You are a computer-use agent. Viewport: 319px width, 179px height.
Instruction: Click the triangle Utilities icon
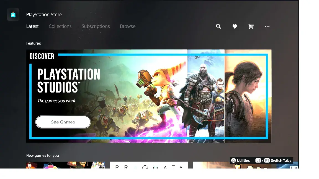point(233,160)
